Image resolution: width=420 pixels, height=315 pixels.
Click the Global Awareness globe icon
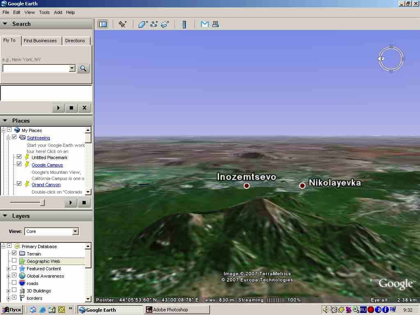pyautogui.click(x=22, y=276)
